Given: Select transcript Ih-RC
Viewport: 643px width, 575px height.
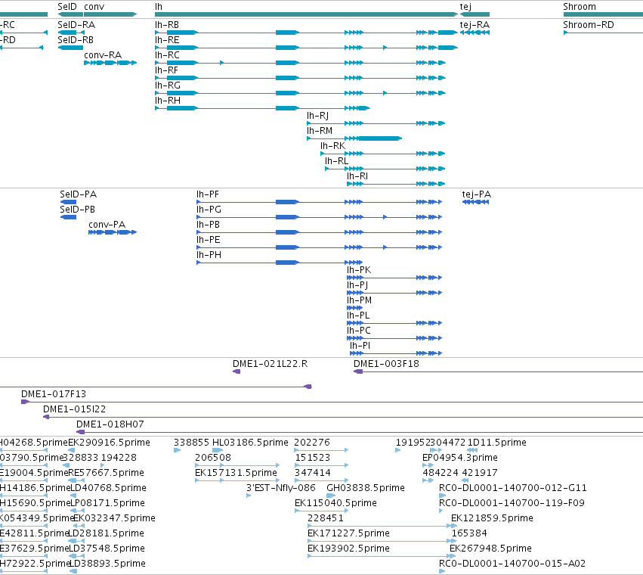Looking at the screenshot, I should pos(300,63).
